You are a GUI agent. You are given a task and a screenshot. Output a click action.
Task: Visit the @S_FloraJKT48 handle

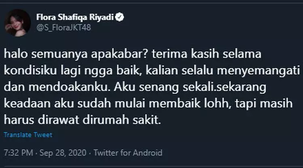pos(63,27)
